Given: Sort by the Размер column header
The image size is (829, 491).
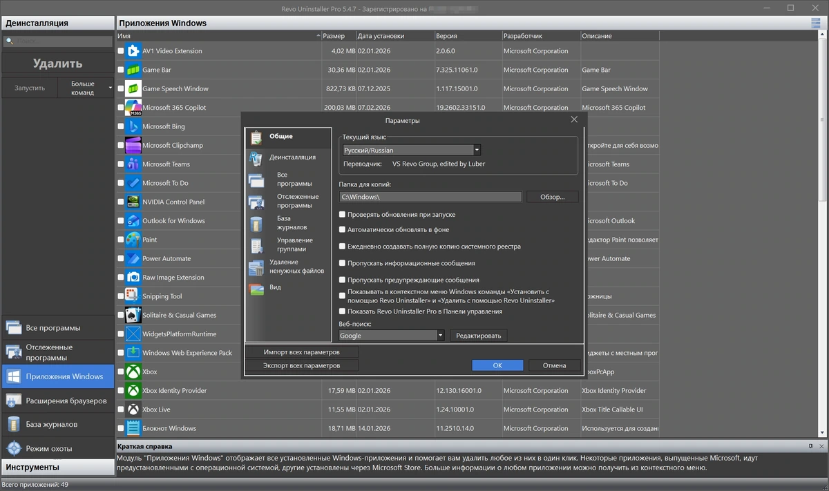Looking at the screenshot, I should pyautogui.click(x=339, y=36).
